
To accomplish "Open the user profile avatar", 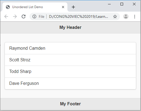I will [x=126, y=16].
